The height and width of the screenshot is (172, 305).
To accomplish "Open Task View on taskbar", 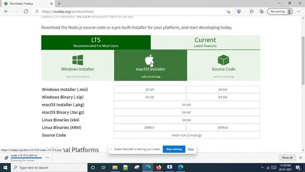I will click(x=103, y=168).
